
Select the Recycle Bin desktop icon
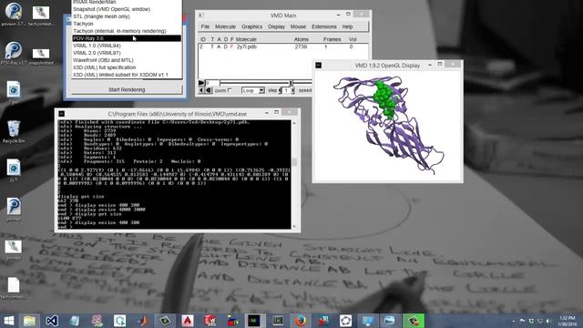pyautogui.click(x=14, y=131)
